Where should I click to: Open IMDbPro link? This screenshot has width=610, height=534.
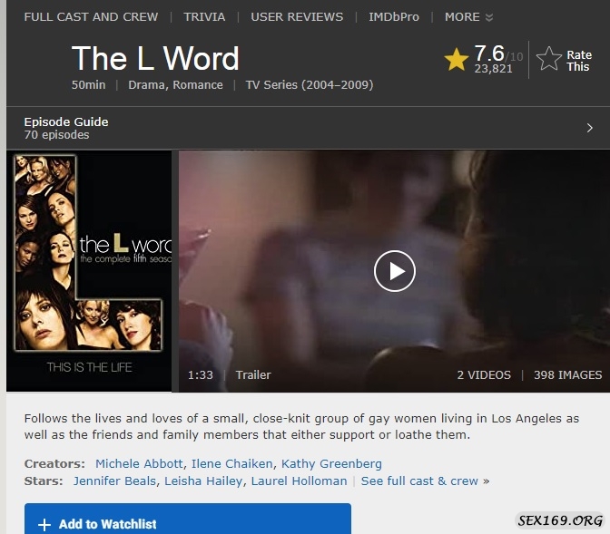click(394, 17)
